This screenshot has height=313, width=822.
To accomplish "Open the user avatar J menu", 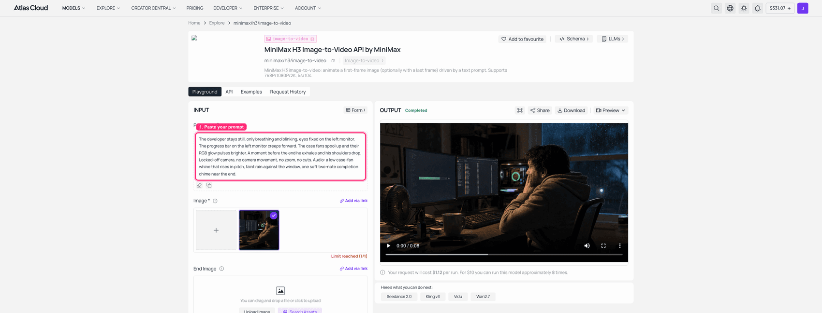I will click(x=803, y=8).
